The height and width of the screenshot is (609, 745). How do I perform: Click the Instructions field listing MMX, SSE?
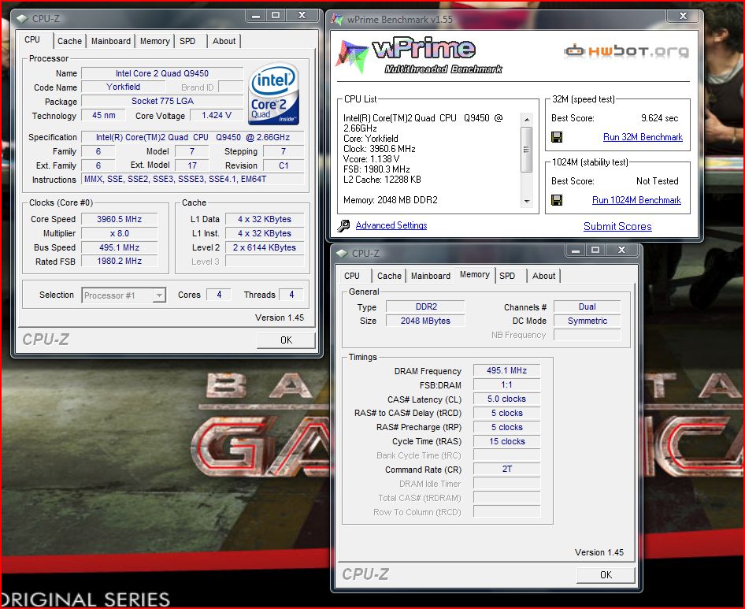tap(193, 179)
